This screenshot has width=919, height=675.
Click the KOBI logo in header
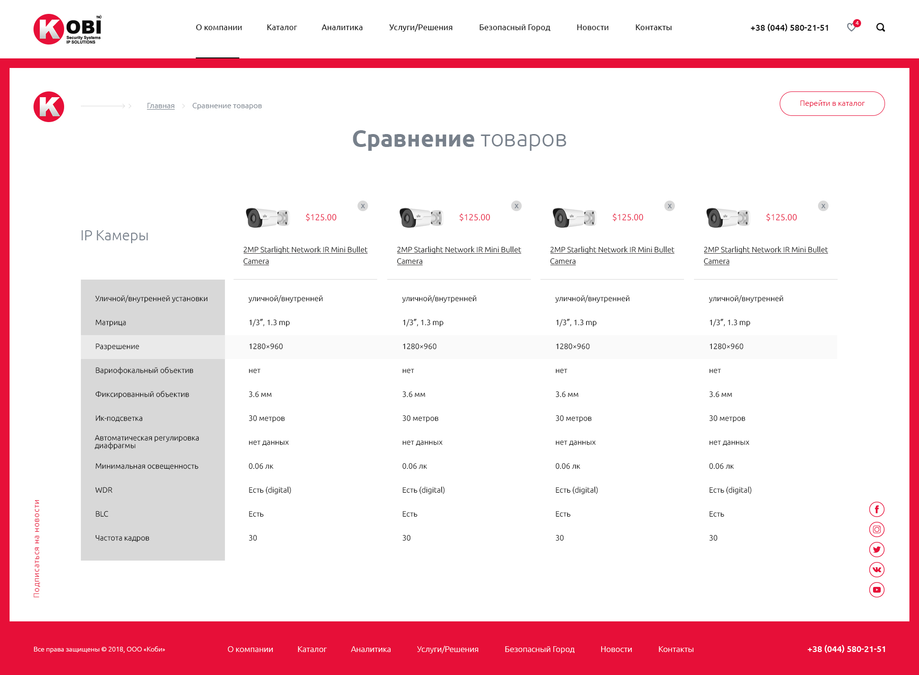point(67,29)
